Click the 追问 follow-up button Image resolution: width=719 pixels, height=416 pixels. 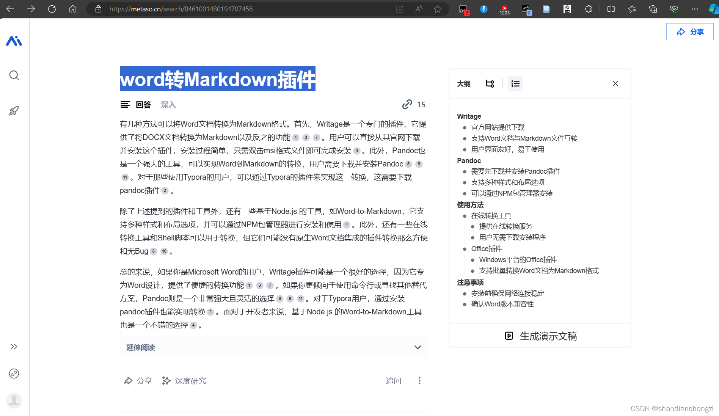click(x=393, y=381)
